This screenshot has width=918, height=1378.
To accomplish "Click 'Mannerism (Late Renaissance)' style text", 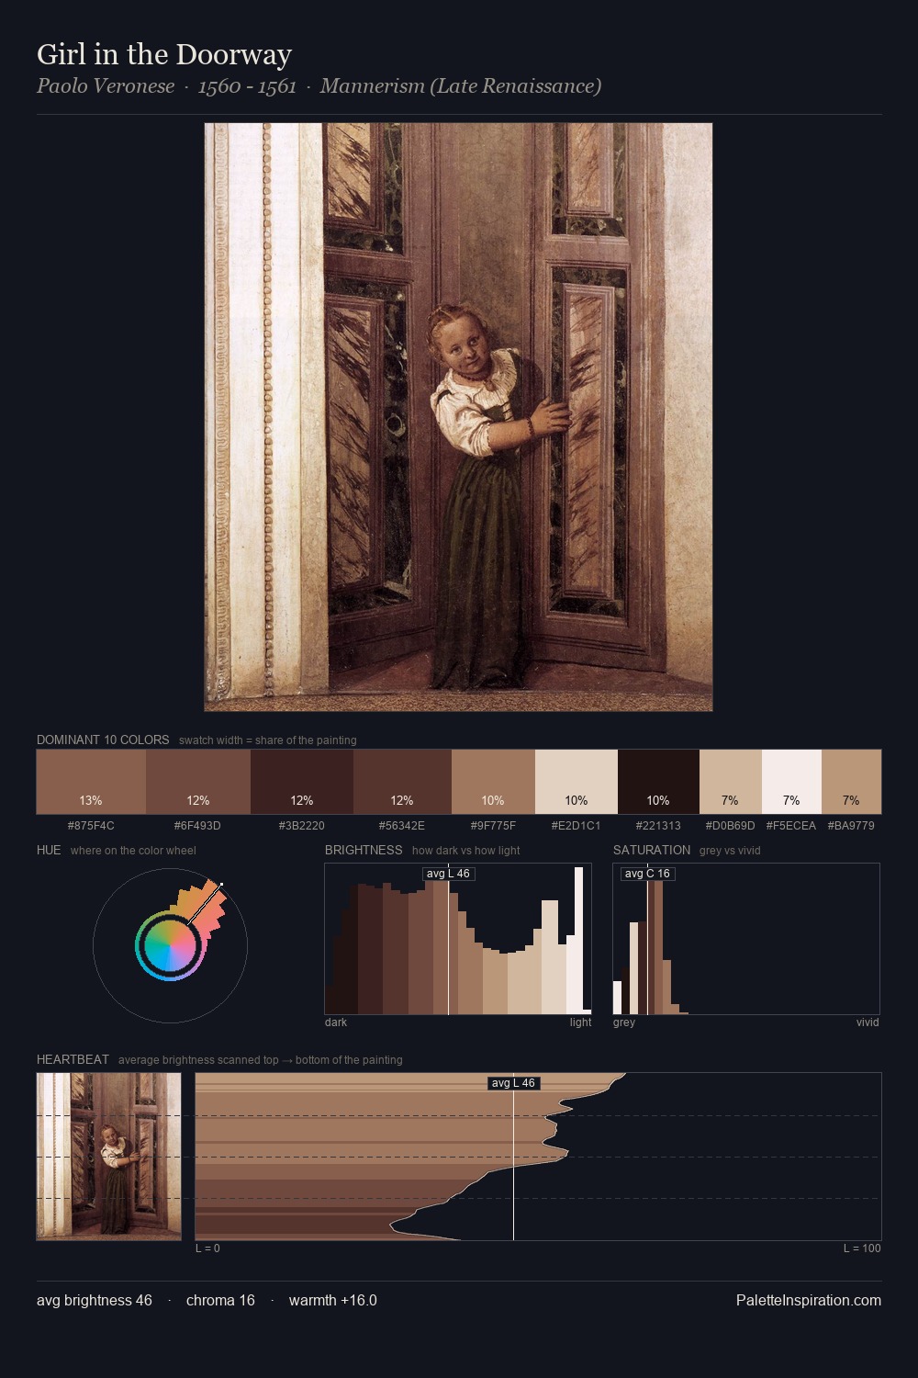I will coord(461,86).
